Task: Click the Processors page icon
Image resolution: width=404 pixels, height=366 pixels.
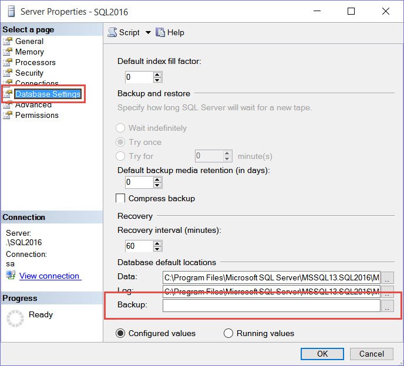Action: pos(8,62)
